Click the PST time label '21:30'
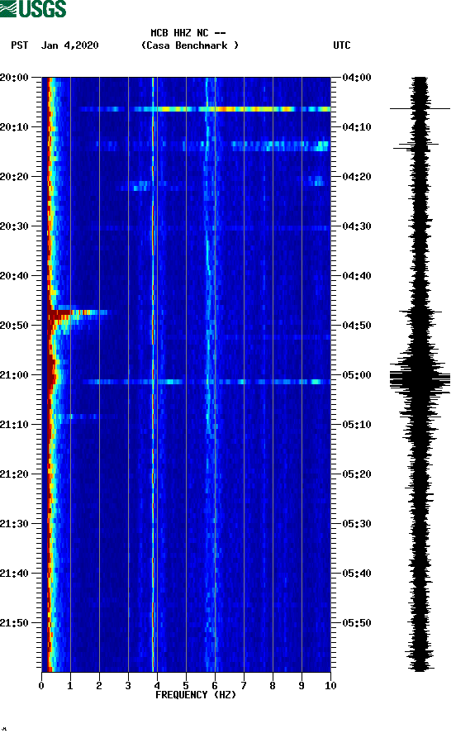This screenshot has height=738, width=456. click(x=14, y=524)
